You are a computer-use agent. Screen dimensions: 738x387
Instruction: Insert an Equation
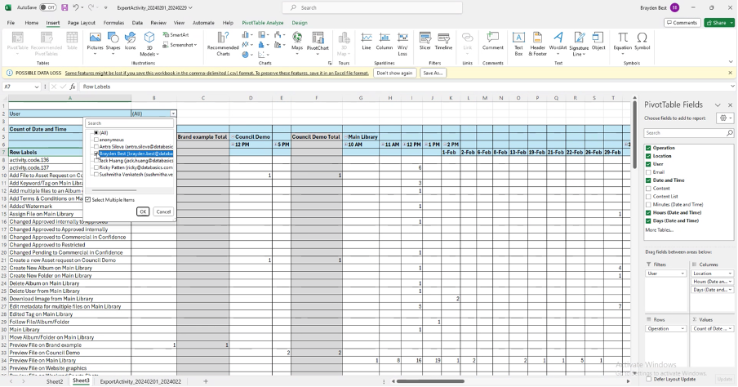623,42
